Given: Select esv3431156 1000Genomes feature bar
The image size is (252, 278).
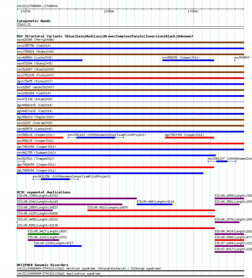Looking at the screenshot, I should [55, 179].
